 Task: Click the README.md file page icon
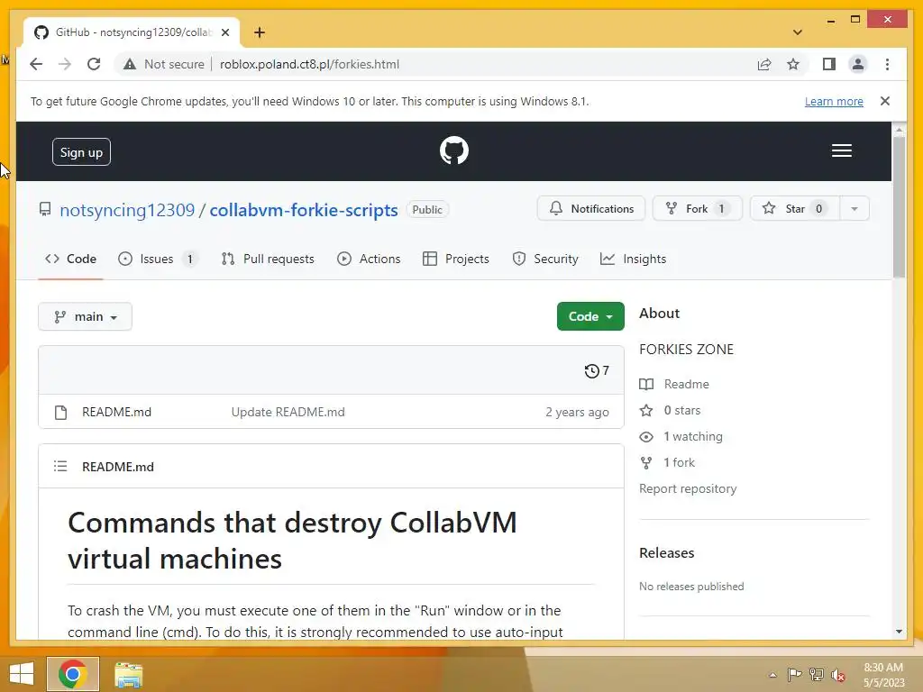(x=60, y=413)
